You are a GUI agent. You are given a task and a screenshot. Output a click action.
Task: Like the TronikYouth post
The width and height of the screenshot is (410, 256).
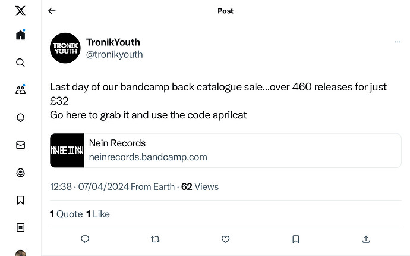[225, 239]
